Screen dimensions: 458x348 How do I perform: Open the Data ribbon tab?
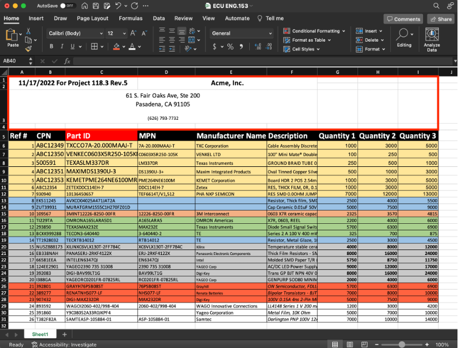pos(159,19)
